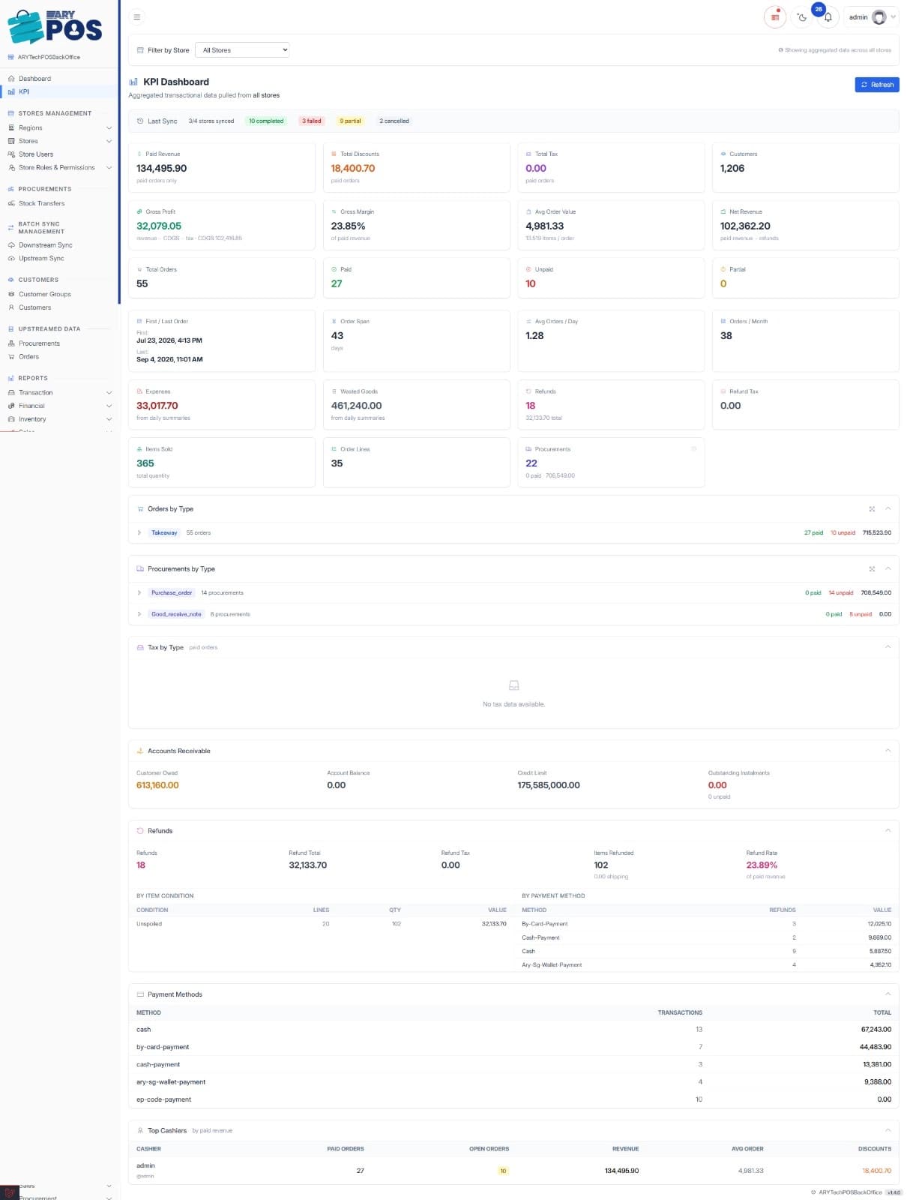This screenshot has height=1200, width=907.
Task: Open the red POS terminal icon in header
Action: tap(775, 16)
